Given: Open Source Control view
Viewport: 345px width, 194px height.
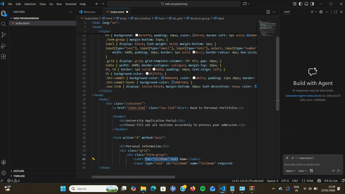Looking at the screenshot, I should pyautogui.click(x=4, y=35).
